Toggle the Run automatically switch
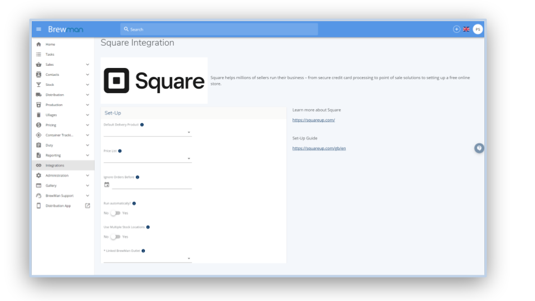535x301 pixels. tap(115, 213)
